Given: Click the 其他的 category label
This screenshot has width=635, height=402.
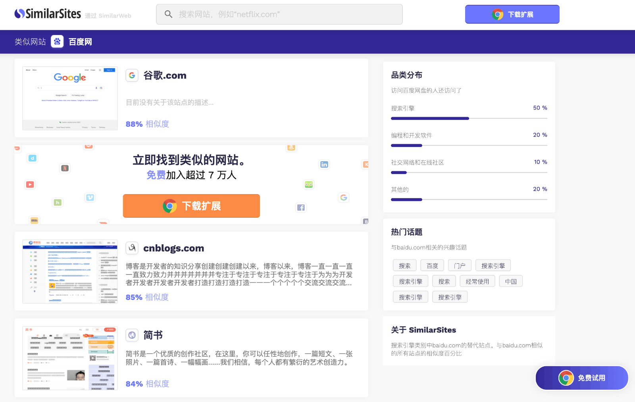Looking at the screenshot, I should (x=400, y=189).
